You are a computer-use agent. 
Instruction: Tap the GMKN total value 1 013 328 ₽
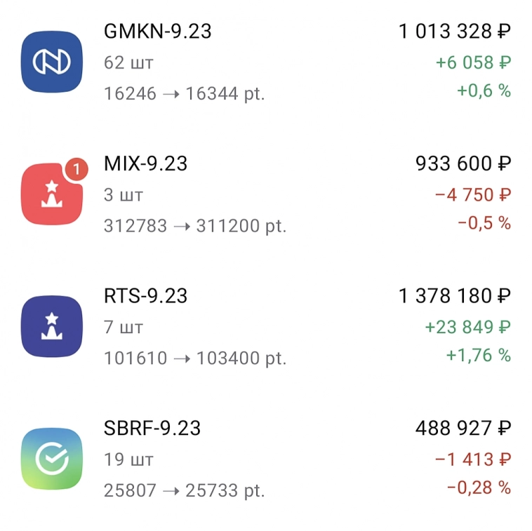tap(454, 32)
